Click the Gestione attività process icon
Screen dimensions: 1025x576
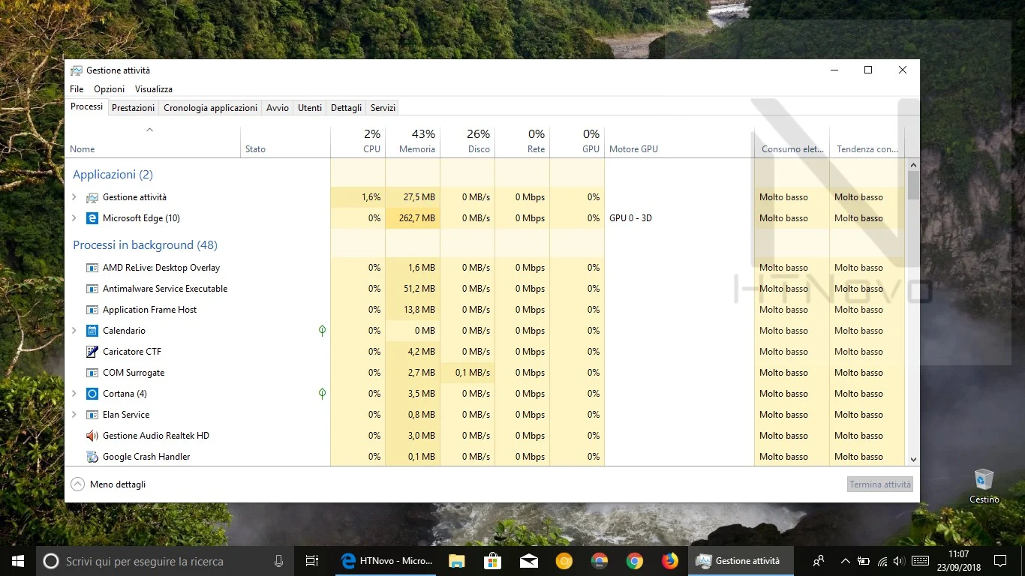pos(92,197)
